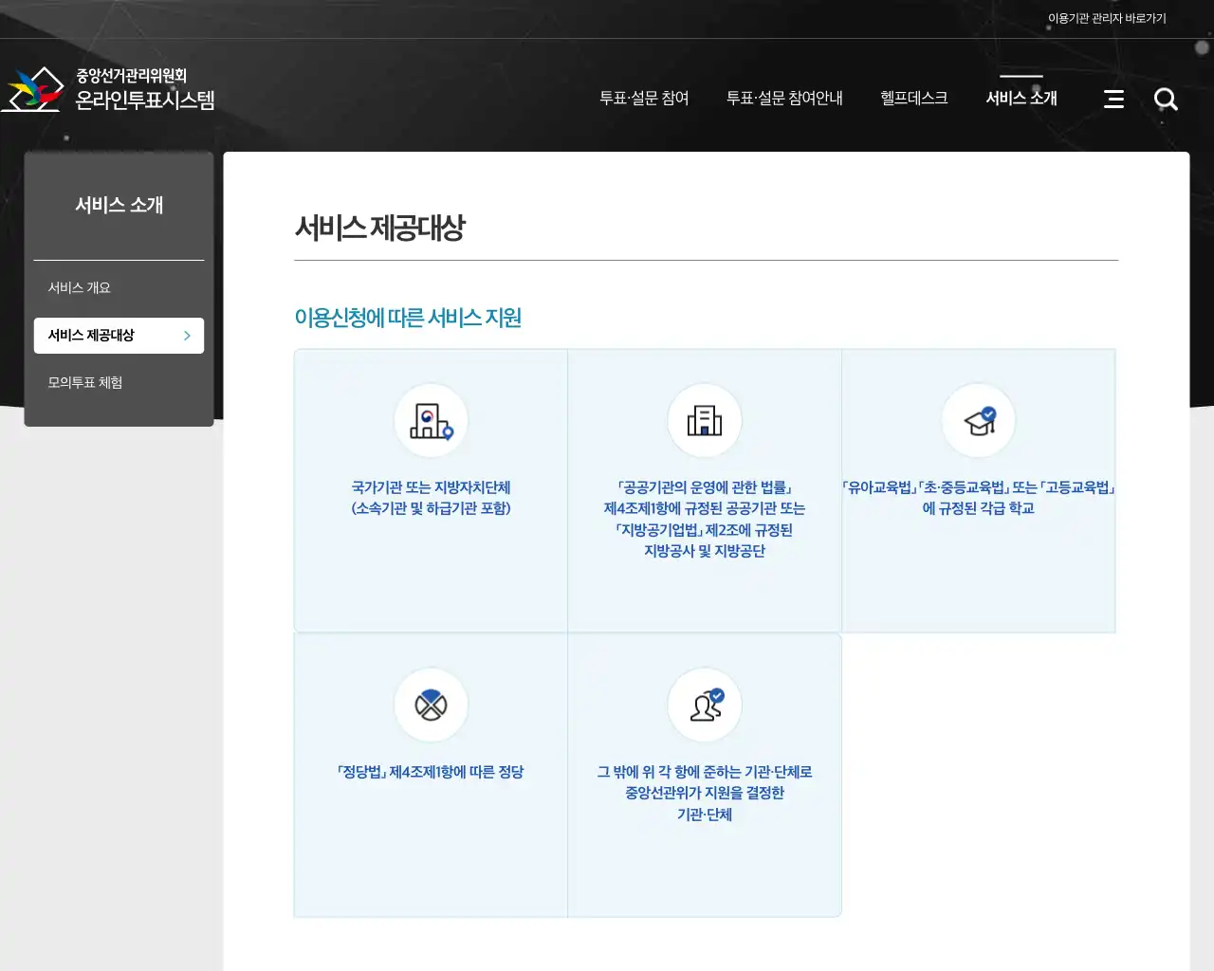Image resolution: width=1214 pixels, height=971 pixels.
Task: Open the search icon in the header
Action: (x=1166, y=99)
